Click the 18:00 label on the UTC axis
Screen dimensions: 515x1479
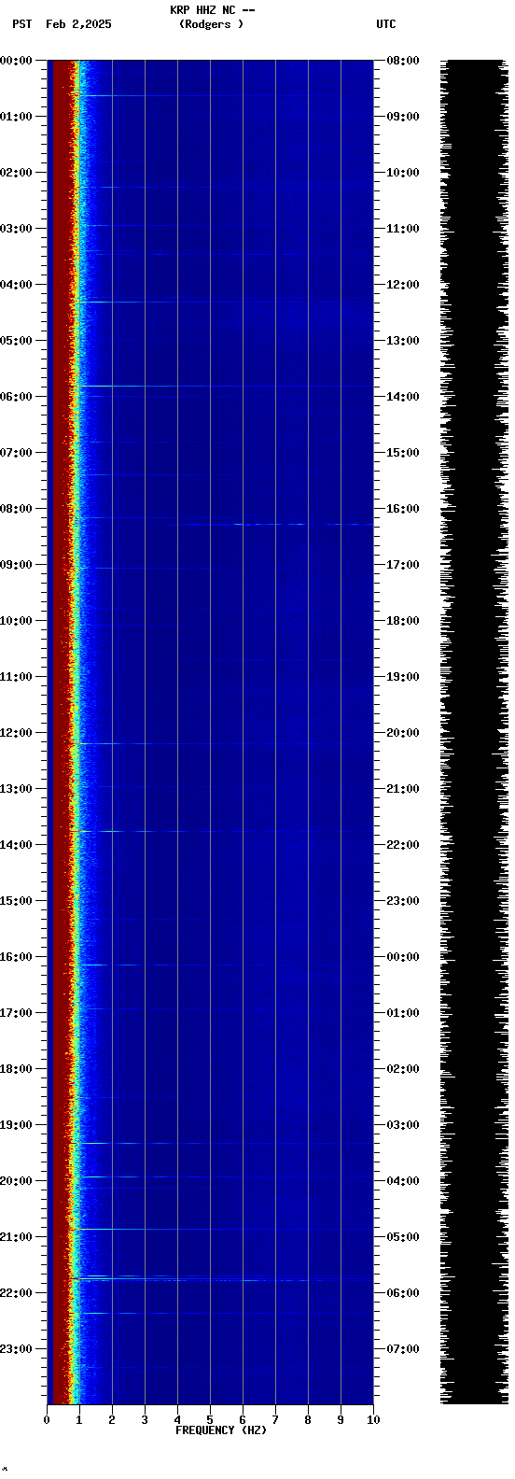403,621
